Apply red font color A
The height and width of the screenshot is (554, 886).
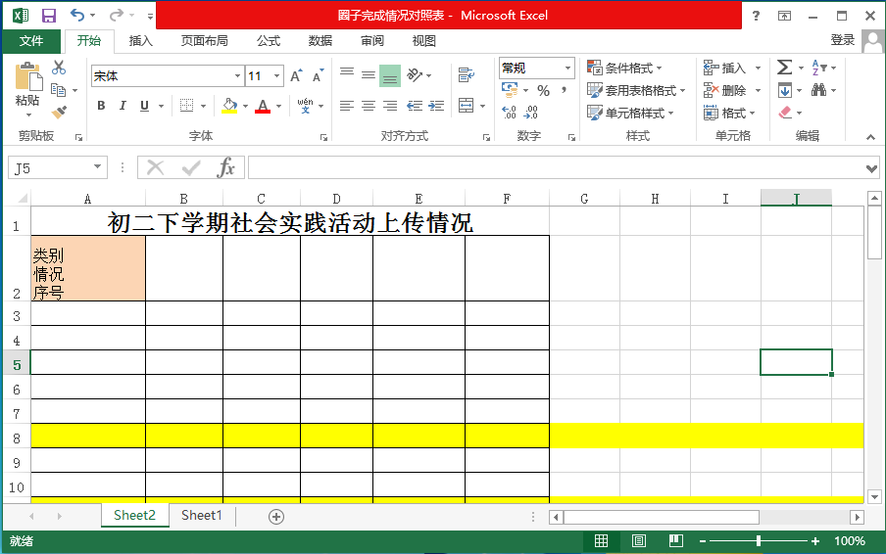tap(263, 106)
